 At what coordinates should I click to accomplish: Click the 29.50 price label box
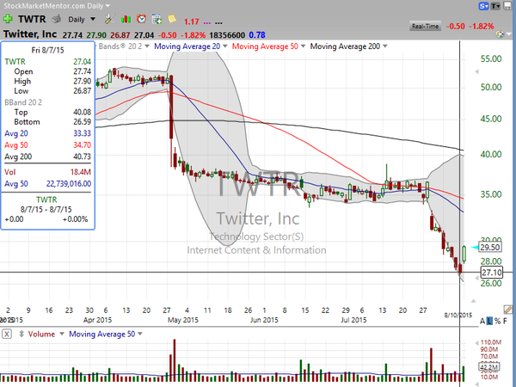click(490, 247)
